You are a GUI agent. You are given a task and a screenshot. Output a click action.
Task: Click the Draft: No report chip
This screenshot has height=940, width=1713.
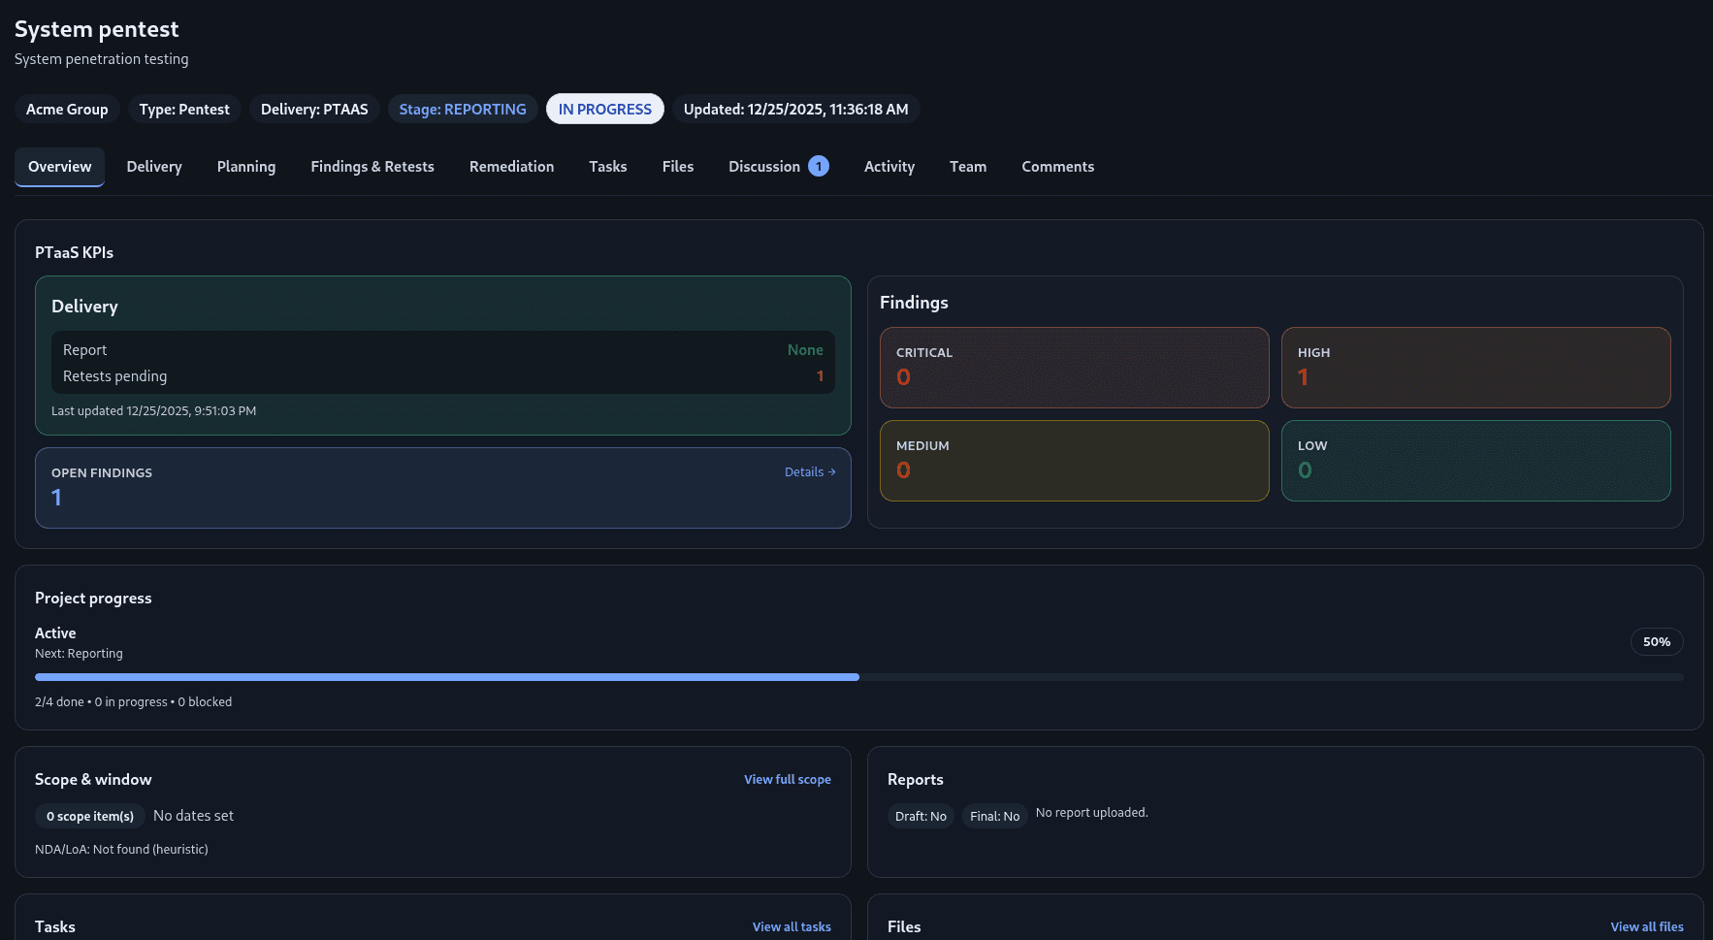[x=920, y=816]
